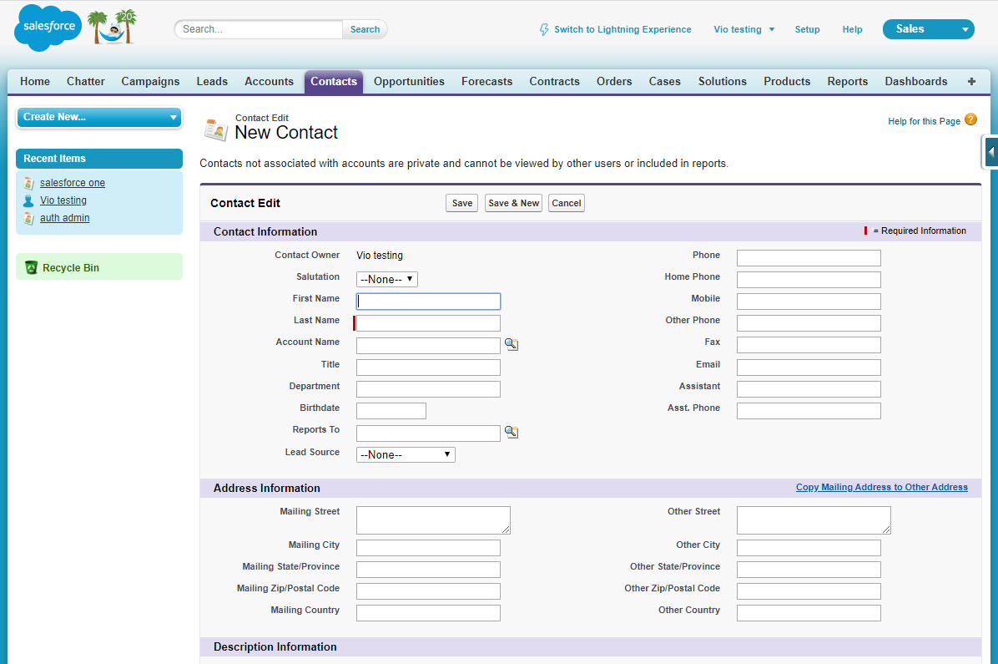This screenshot has height=664, width=998.
Task: Click into the Last Name field
Action: point(428,323)
